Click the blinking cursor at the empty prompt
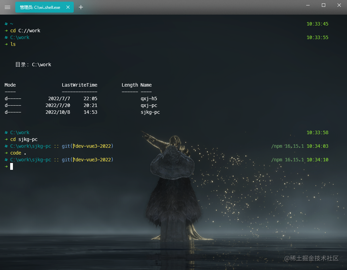 click(x=11, y=166)
